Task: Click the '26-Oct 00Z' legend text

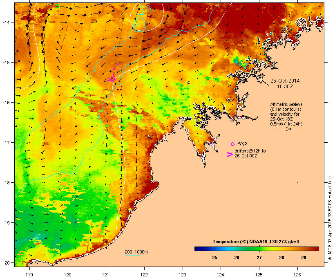Action: 246,156
